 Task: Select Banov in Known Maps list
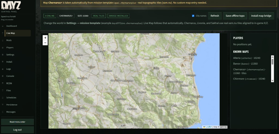point(245,64)
